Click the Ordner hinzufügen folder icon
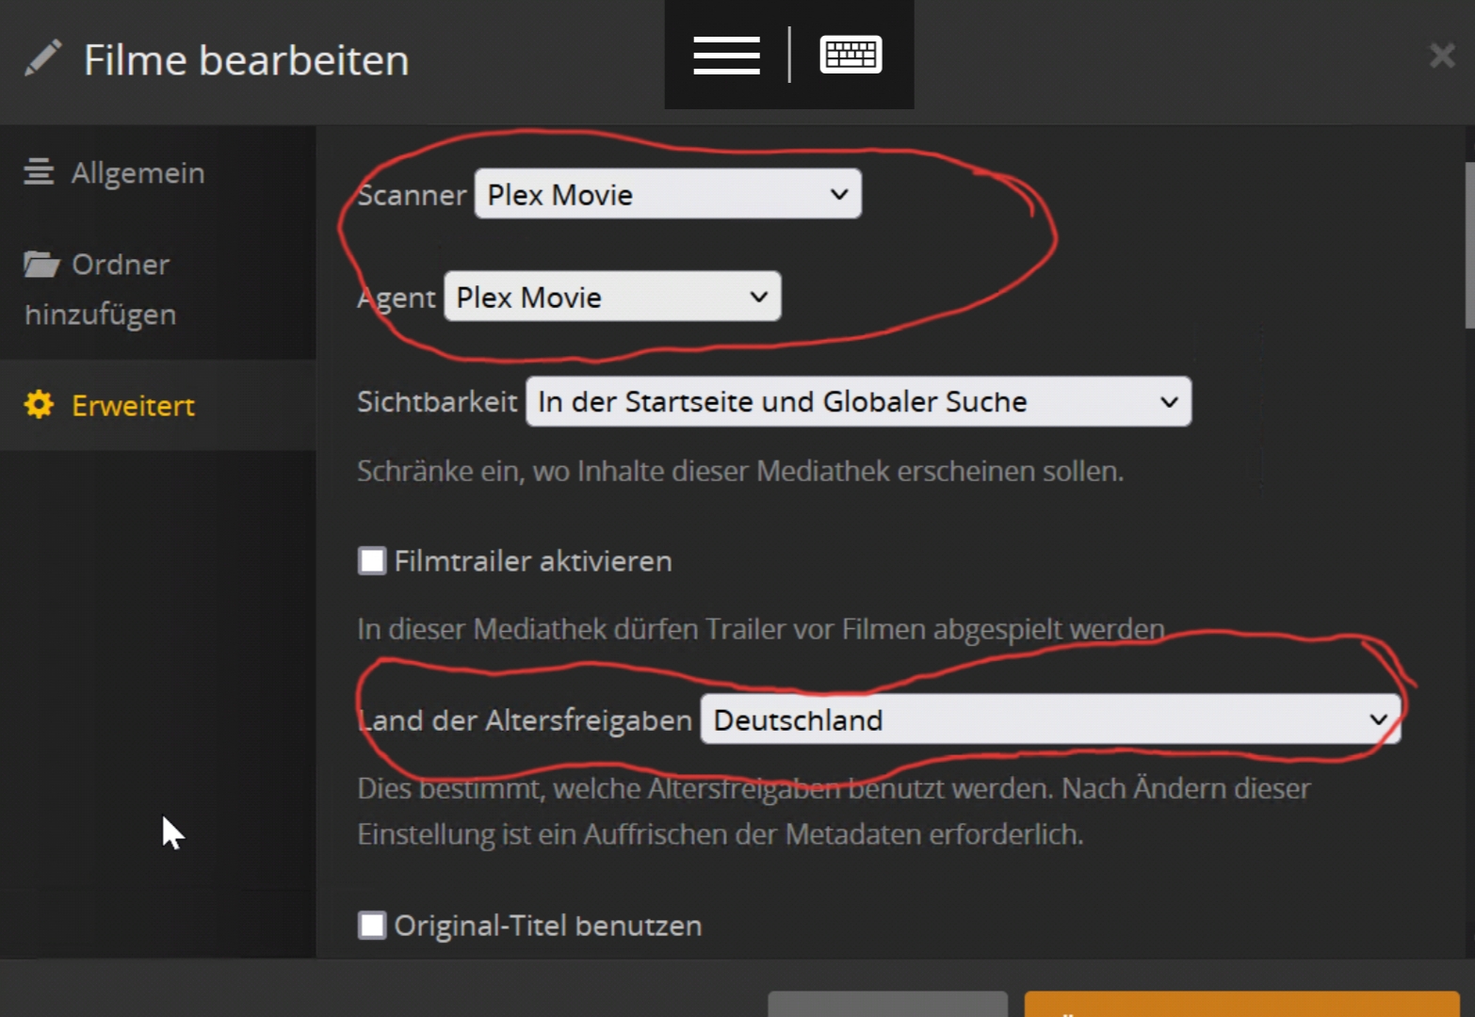This screenshot has height=1017, width=1475. (41, 264)
